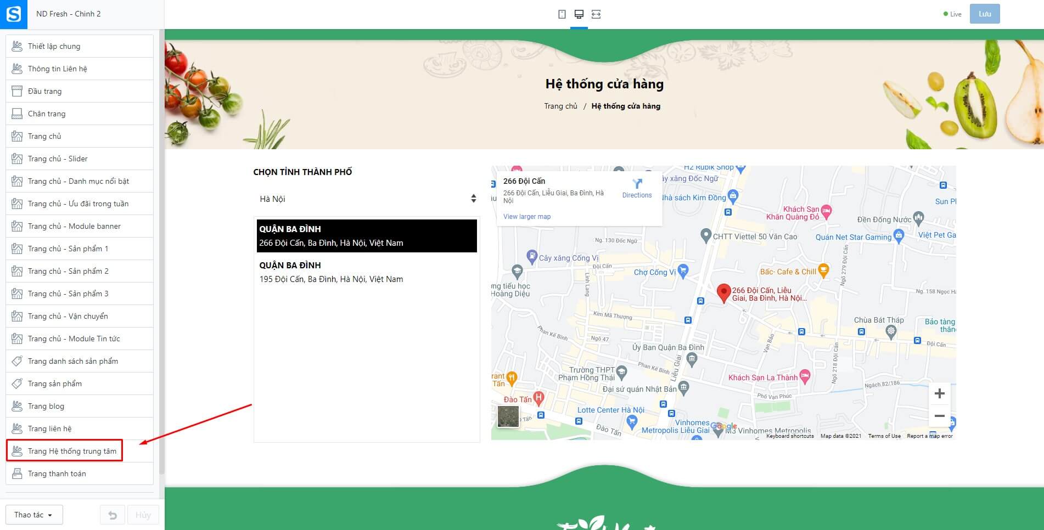Select the 195 Đội Cấn store address
The height and width of the screenshot is (530, 1044).
(367, 272)
